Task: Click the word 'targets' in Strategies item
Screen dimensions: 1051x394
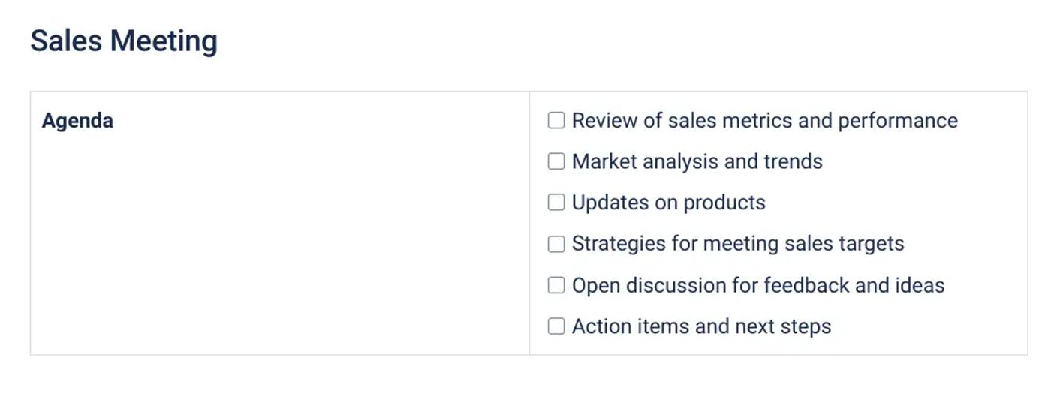Action: click(875, 244)
